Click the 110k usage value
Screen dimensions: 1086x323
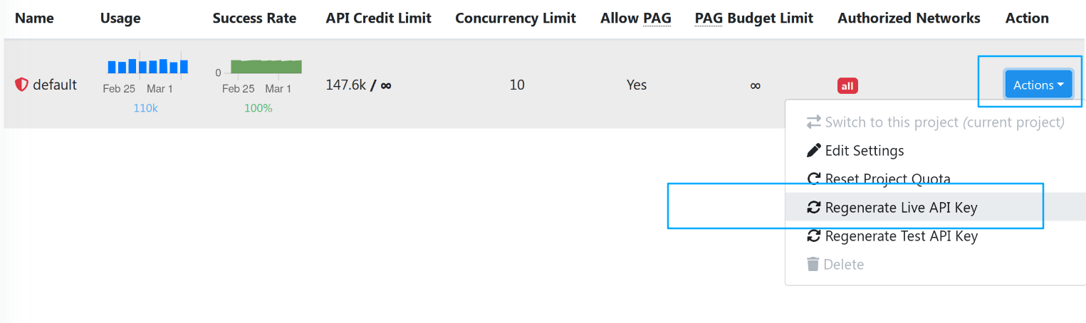(x=145, y=108)
